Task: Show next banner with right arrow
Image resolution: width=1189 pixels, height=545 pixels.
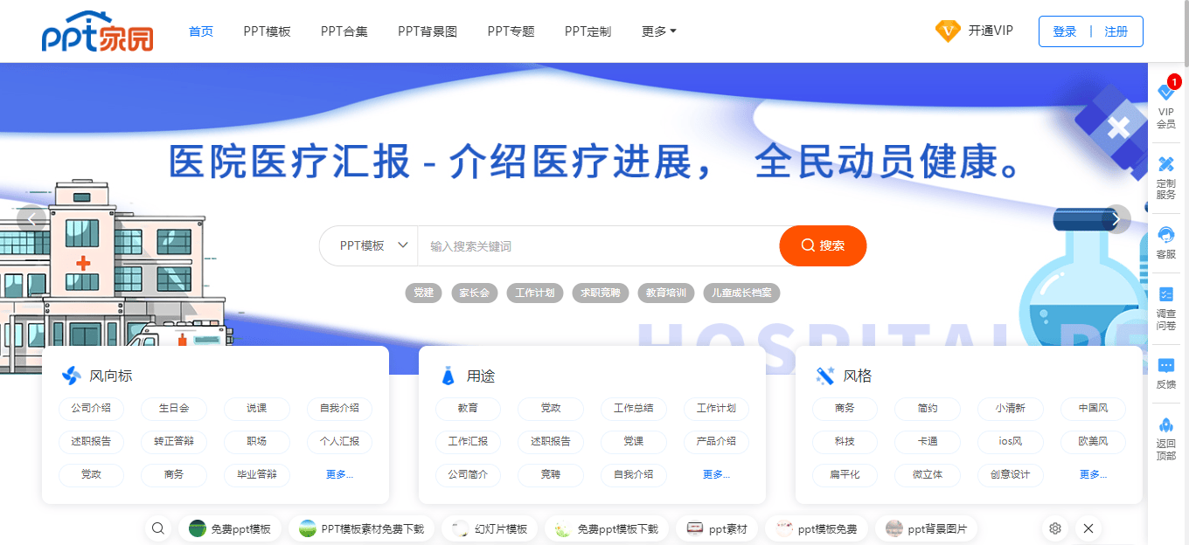Action: 1116,219
